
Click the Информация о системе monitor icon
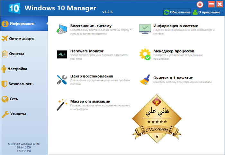[145, 29]
